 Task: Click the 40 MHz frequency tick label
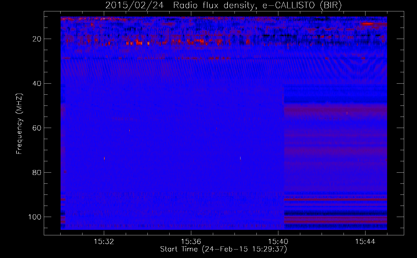[37, 84]
